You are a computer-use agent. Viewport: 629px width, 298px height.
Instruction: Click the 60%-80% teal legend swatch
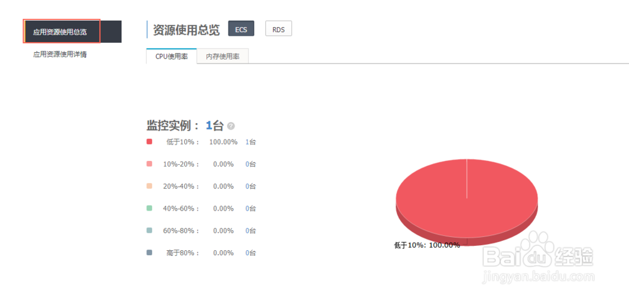150,231
